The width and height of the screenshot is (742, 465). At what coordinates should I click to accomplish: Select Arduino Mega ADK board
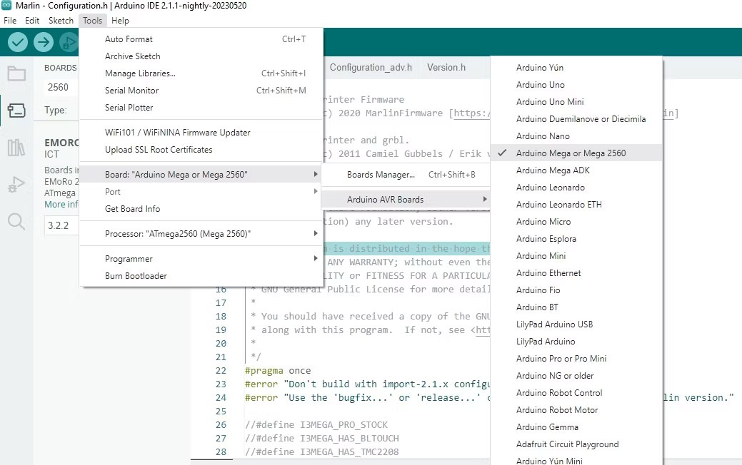pyautogui.click(x=576, y=170)
